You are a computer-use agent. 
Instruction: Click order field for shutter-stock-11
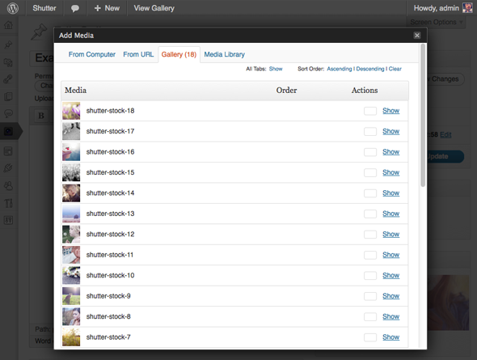(x=370, y=255)
